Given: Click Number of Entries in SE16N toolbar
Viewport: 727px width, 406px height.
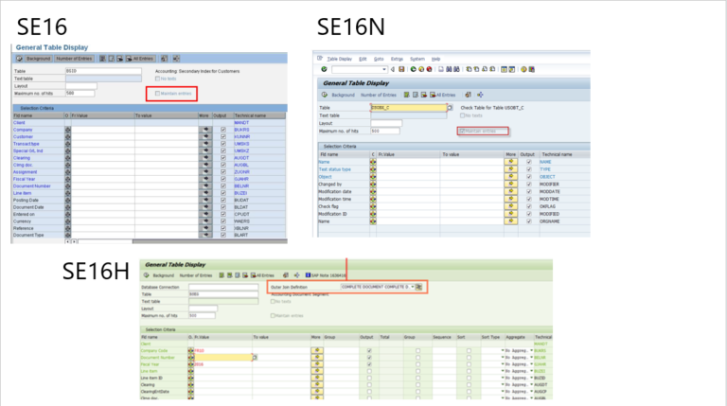Looking at the screenshot, I should point(379,95).
